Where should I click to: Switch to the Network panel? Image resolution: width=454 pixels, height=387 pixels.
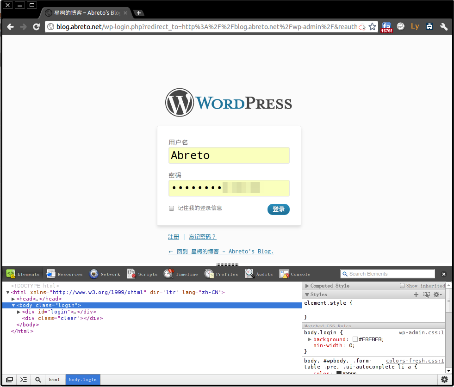point(105,274)
